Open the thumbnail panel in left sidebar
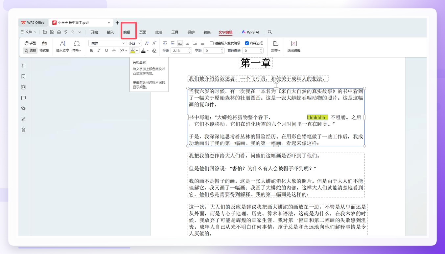Screen dimensions: 445x254 coord(23,87)
